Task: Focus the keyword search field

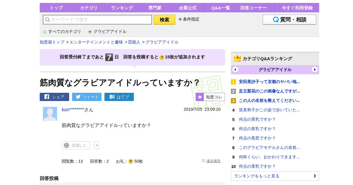Action: [97, 20]
